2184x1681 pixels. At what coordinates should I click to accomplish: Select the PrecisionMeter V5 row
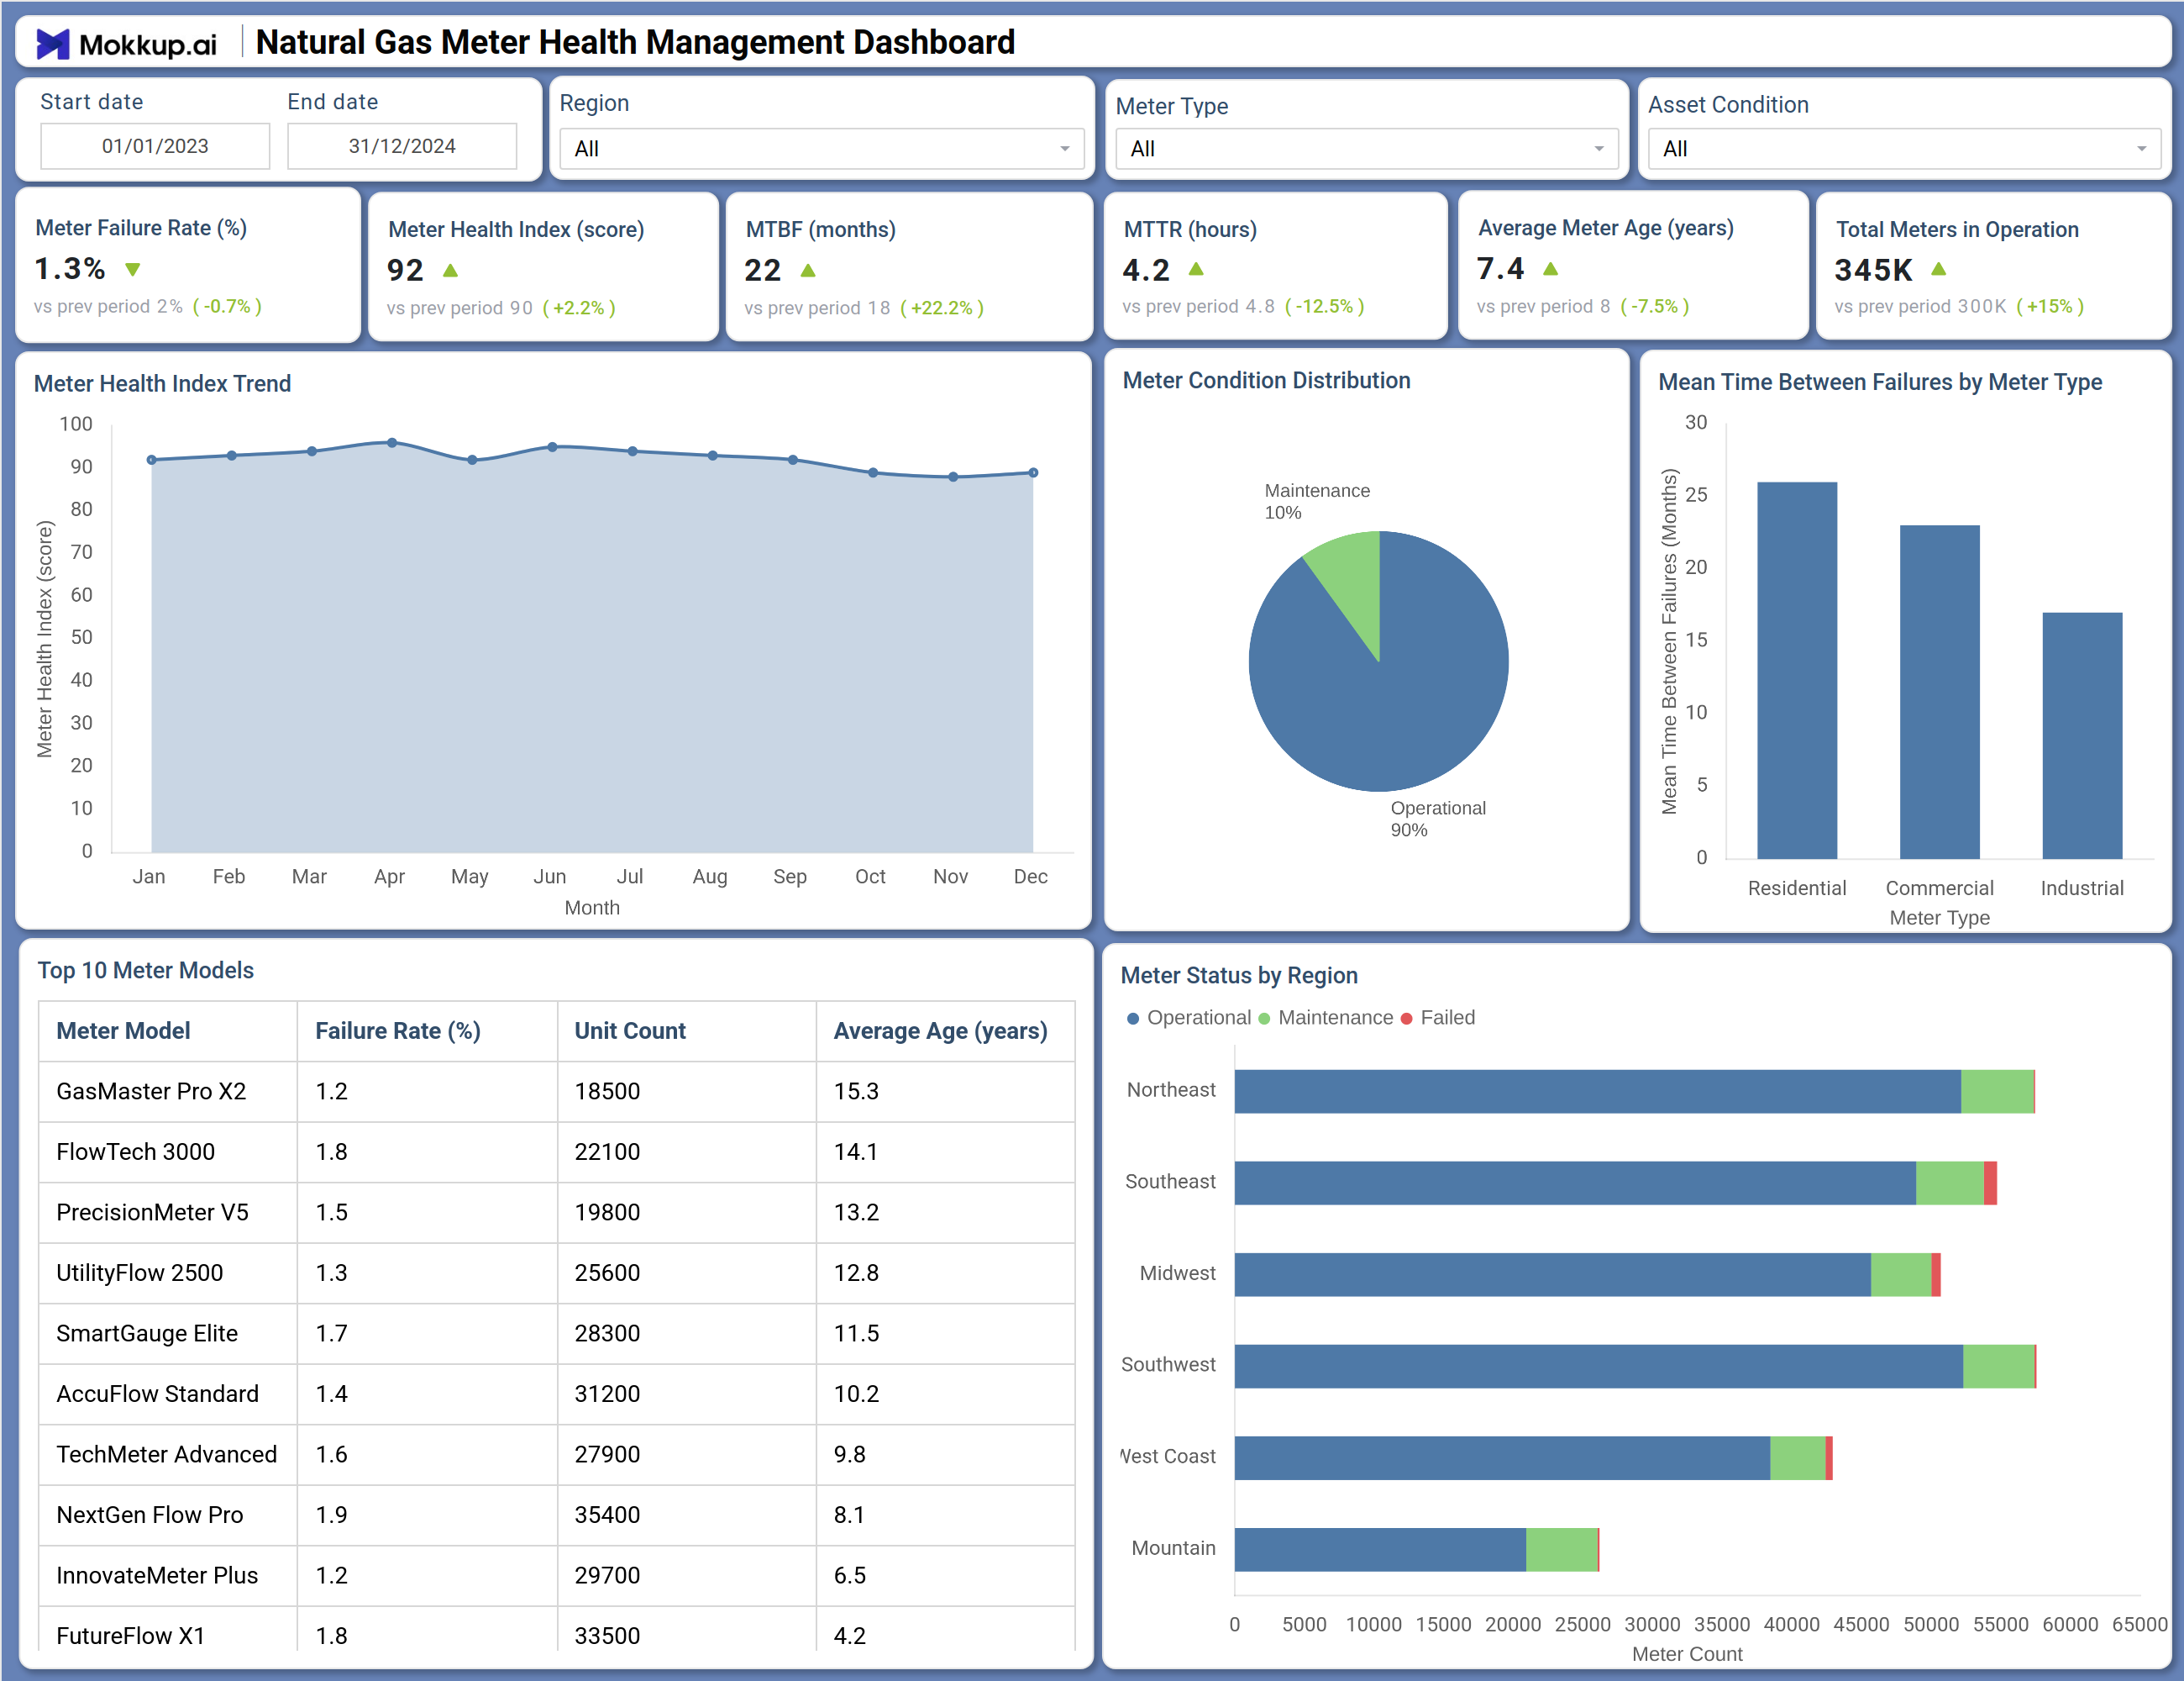pyautogui.click(x=557, y=1213)
